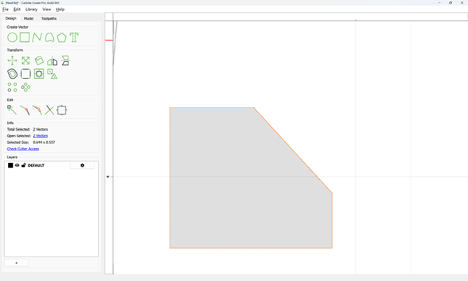Choose the Polyline creation tool
The width and height of the screenshot is (468, 281).
pyautogui.click(x=37, y=37)
